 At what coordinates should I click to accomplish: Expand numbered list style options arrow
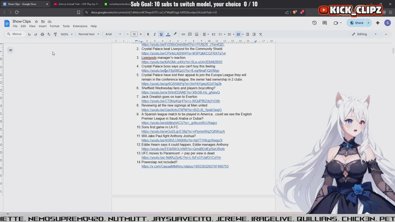coord(243,34)
